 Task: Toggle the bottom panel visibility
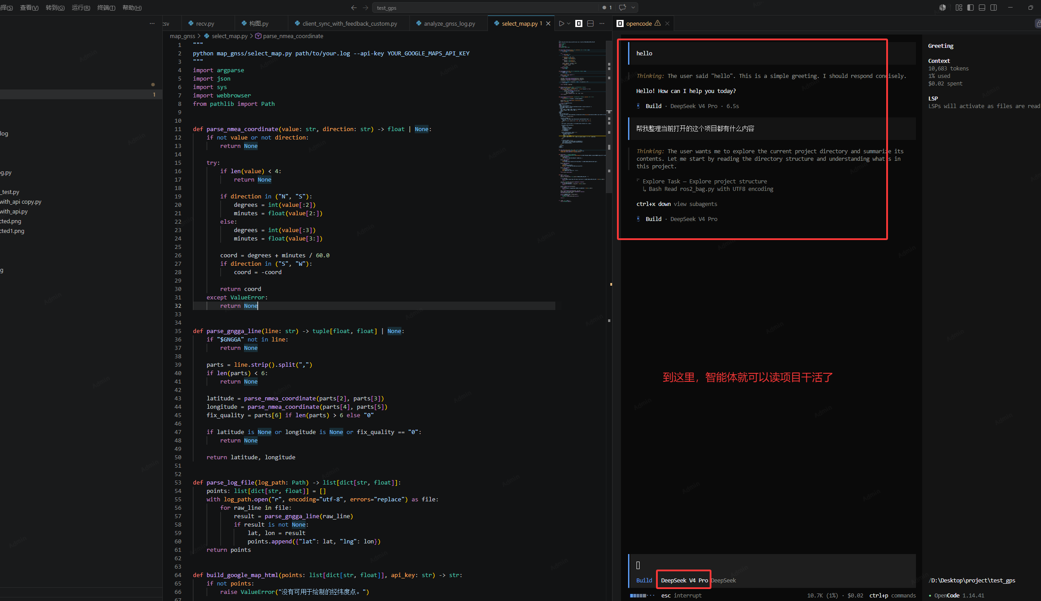[x=982, y=8]
